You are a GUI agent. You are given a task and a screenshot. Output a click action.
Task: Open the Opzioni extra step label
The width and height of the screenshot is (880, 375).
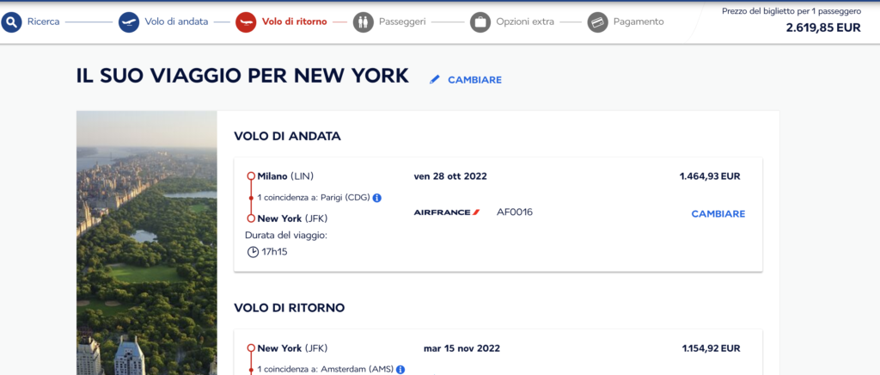(x=525, y=22)
